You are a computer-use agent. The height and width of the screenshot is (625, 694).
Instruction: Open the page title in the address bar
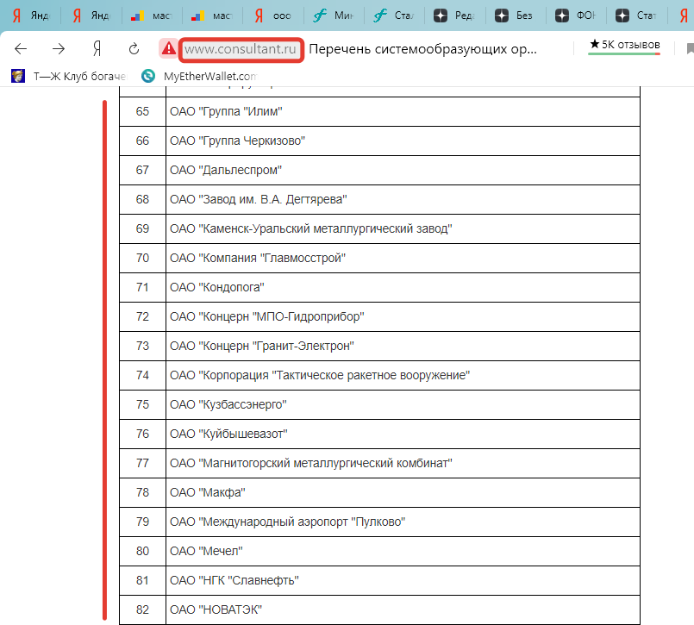pos(422,48)
